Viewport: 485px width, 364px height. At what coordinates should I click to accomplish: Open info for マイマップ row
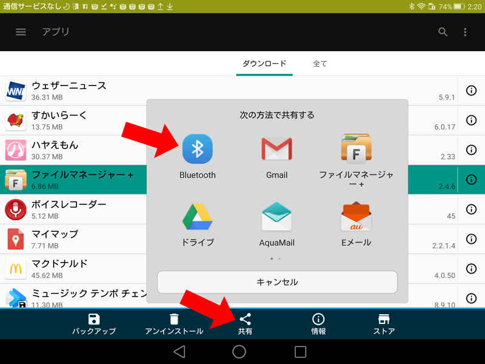point(471,239)
